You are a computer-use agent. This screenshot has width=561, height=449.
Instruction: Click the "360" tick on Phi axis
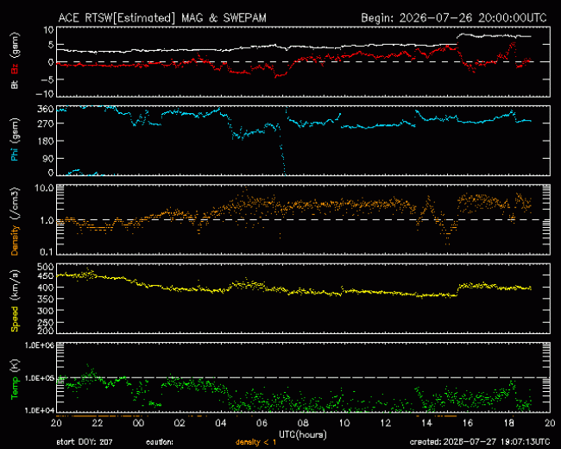coord(46,109)
